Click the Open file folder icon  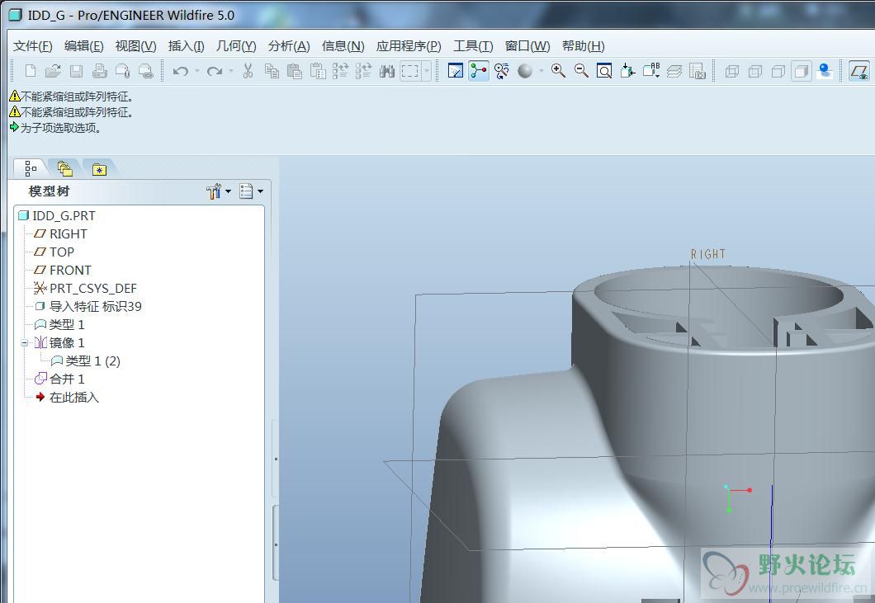coord(53,71)
